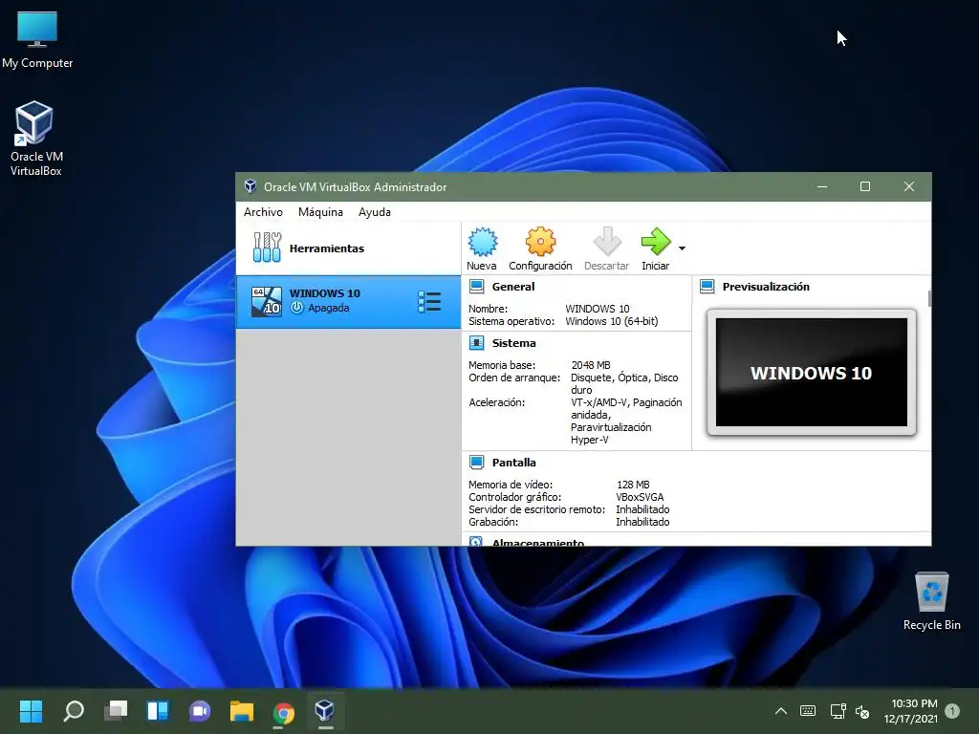Viewport: 979px width, 734px height.
Task: Open the Archivo menu
Action: coord(263,212)
